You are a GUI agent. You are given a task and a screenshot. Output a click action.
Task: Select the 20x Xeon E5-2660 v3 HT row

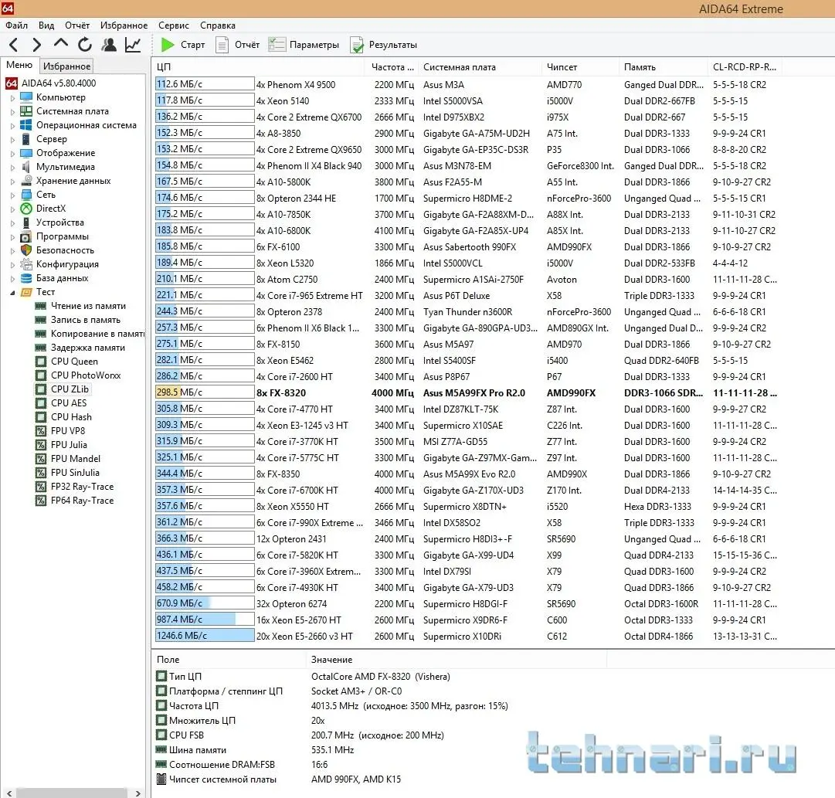coord(467,636)
